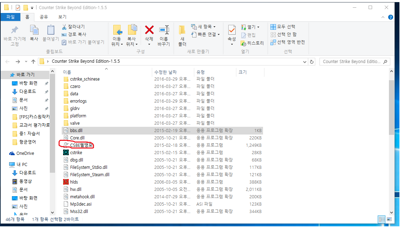The image size is (404, 227).
Task: Open the 중1 자습서 folder in sidebar
Action: [x=29, y=133]
